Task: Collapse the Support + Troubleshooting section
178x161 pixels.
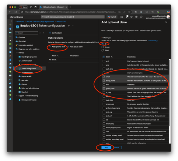Action: pos(17,96)
